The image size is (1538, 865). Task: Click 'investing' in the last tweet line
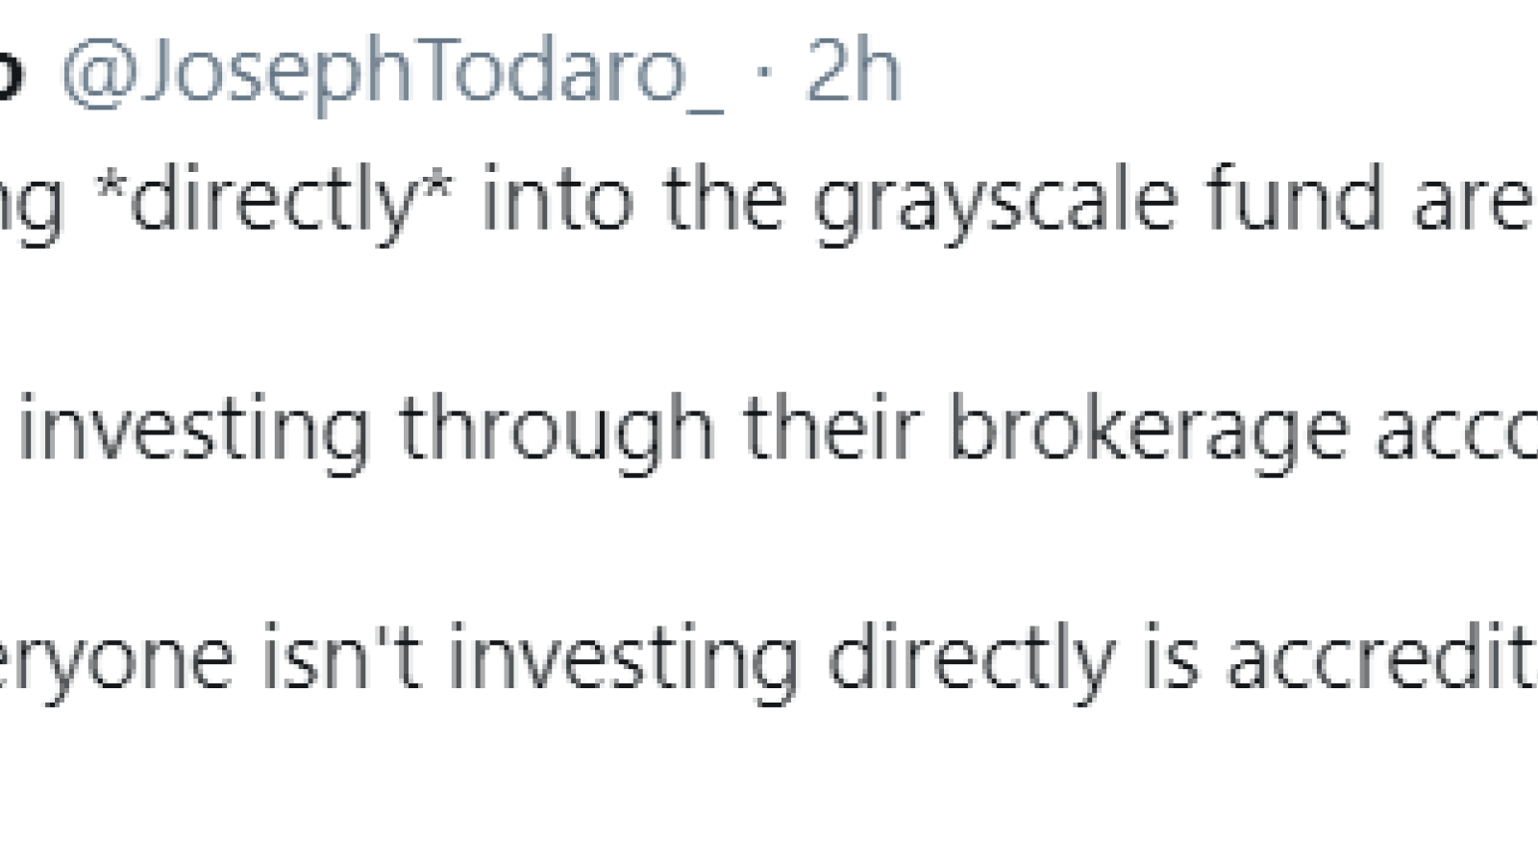(x=624, y=663)
